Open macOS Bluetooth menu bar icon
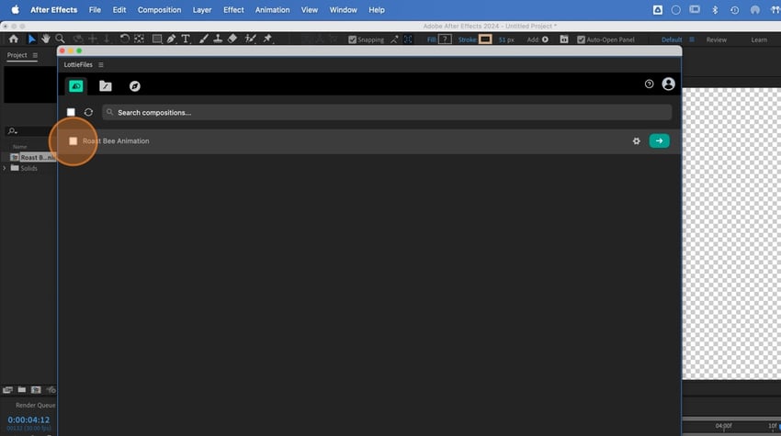This screenshot has height=436, width=781. click(x=715, y=10)
